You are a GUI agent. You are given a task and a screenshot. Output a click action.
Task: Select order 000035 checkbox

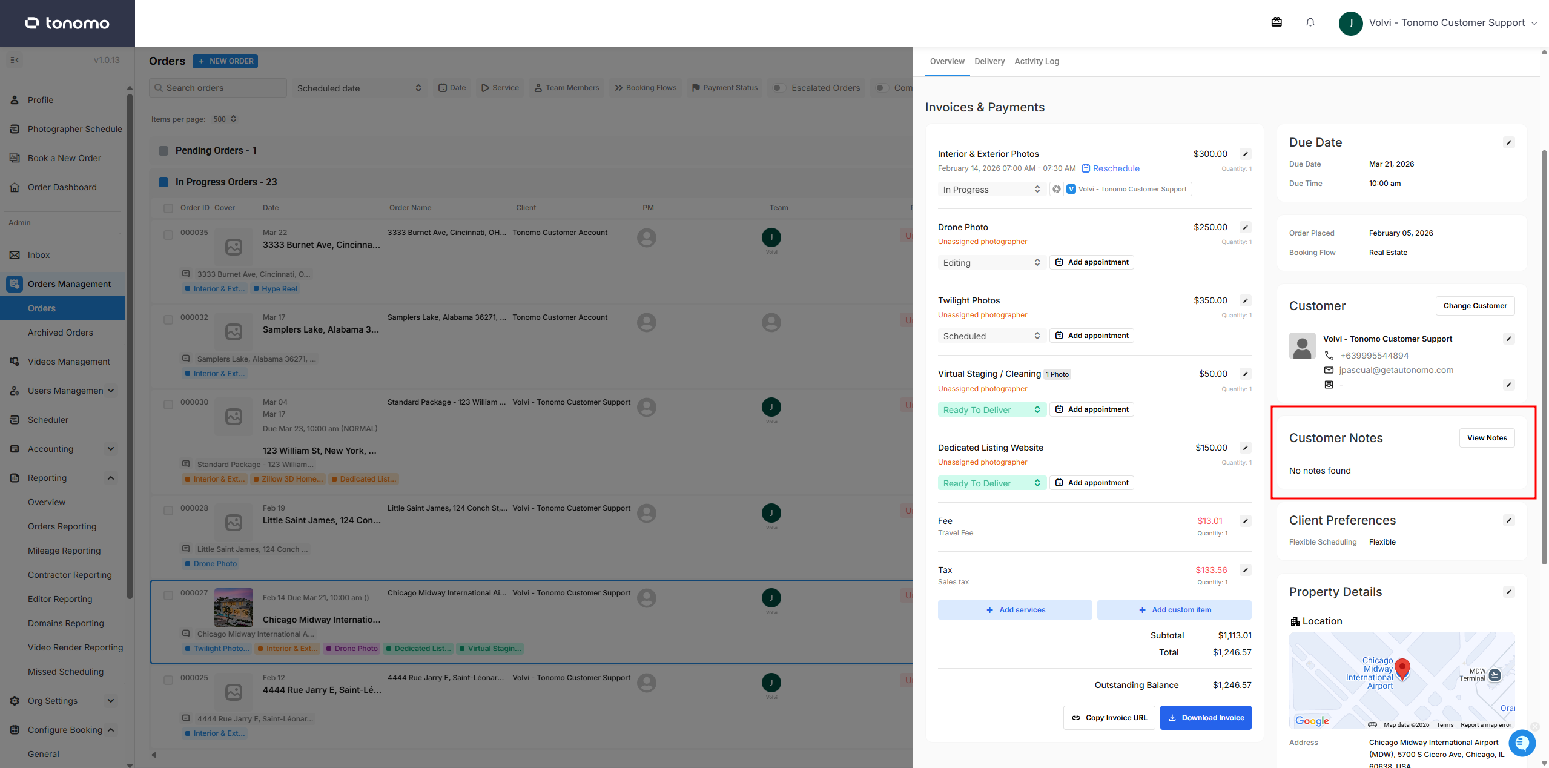click(x=168, y=234)
